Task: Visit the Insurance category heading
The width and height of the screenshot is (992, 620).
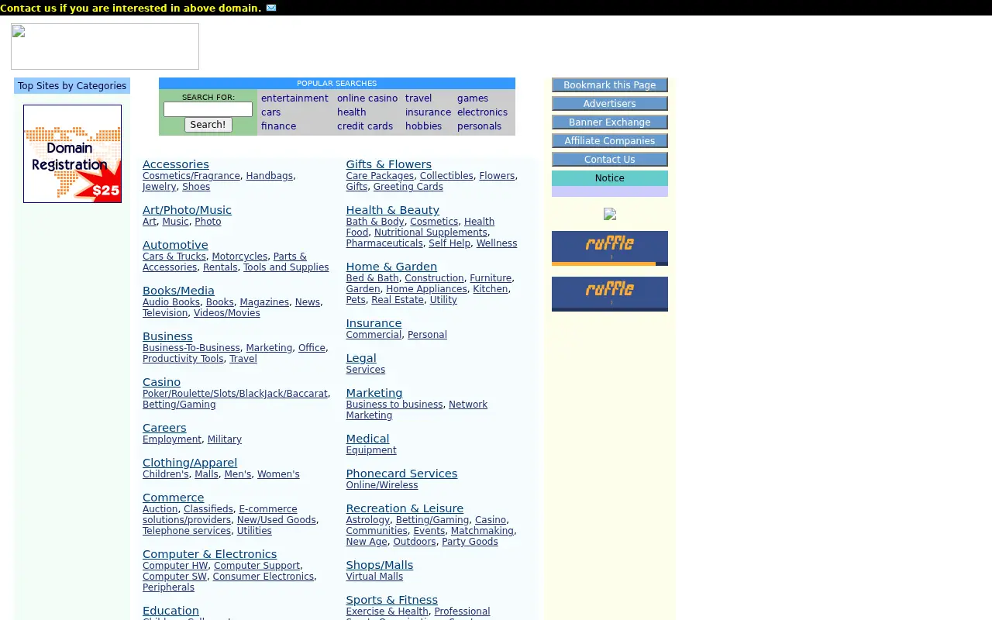Action: coord(374,323)
